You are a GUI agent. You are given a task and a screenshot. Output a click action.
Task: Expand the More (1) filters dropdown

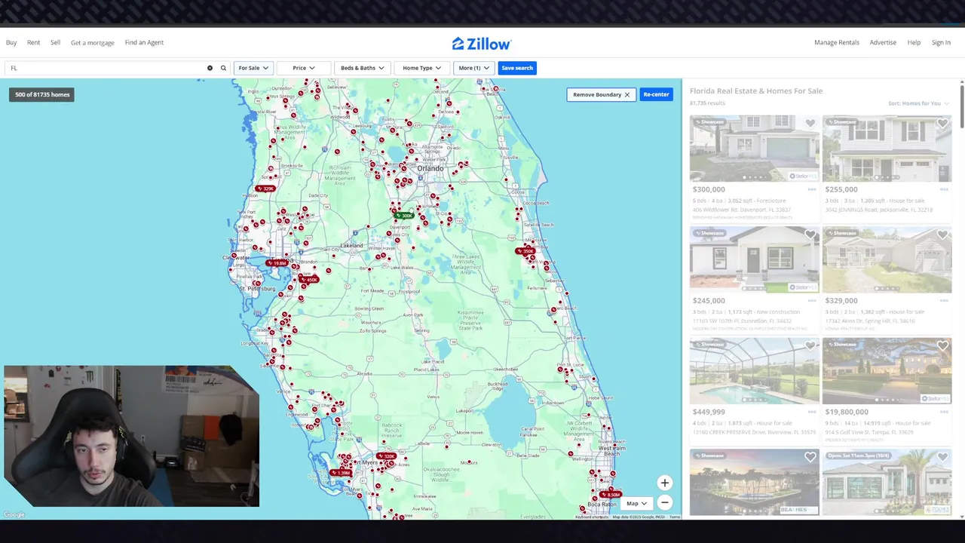coord(473,68)
